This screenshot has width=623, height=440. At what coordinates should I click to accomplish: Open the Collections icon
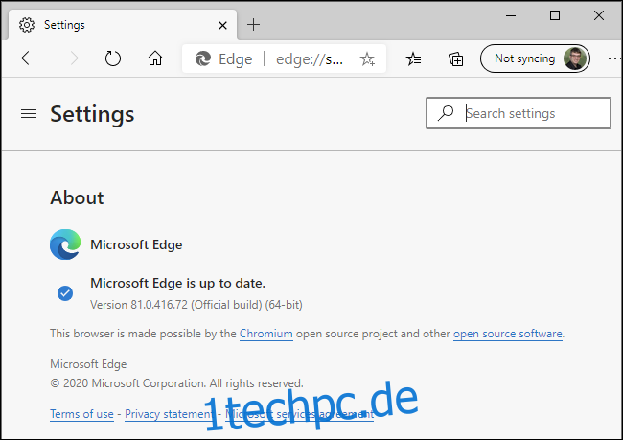tap(455, 59)
